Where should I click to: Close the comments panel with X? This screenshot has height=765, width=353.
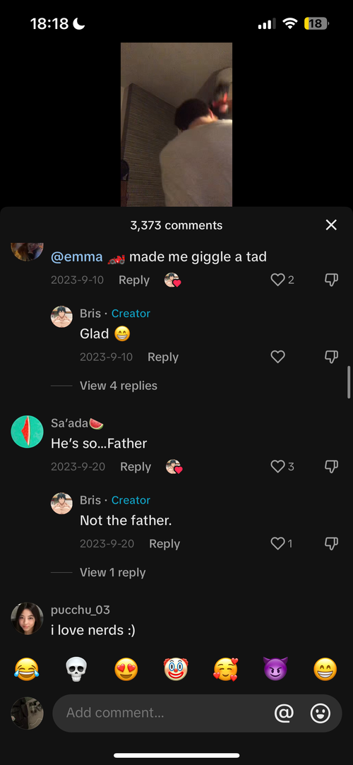[x=331, y=225]
